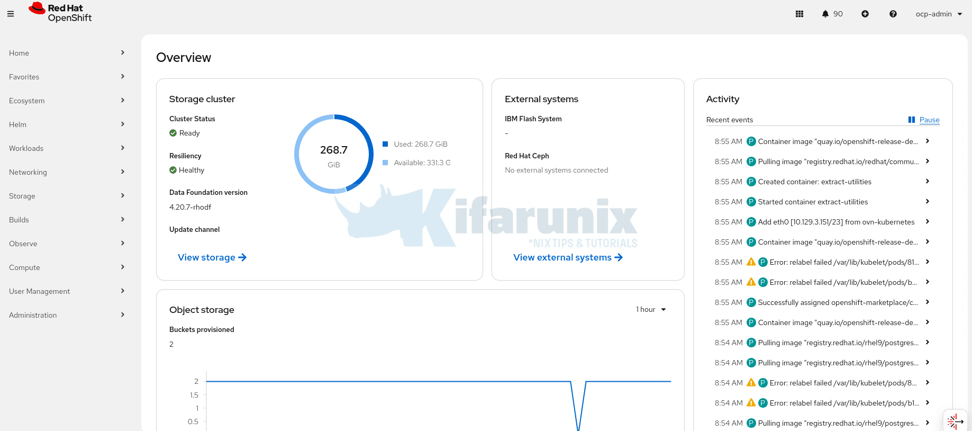Open the help question mark icon

[x=893, y=14]
